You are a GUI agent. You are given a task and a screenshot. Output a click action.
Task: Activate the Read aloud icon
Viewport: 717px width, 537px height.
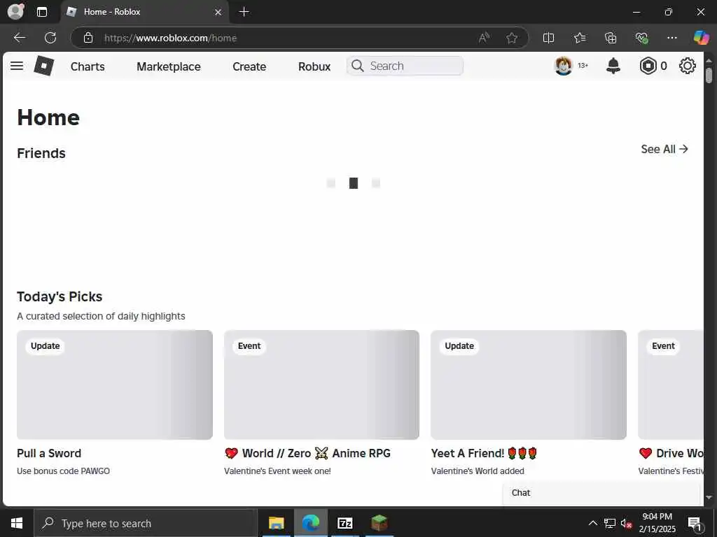[484, 38]
